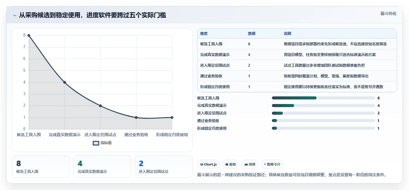Select chart data point for 通过业务验收

coord(136,117)
